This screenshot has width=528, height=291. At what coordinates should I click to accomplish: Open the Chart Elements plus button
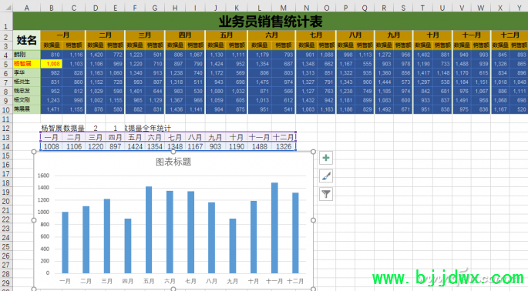point(326,158)
